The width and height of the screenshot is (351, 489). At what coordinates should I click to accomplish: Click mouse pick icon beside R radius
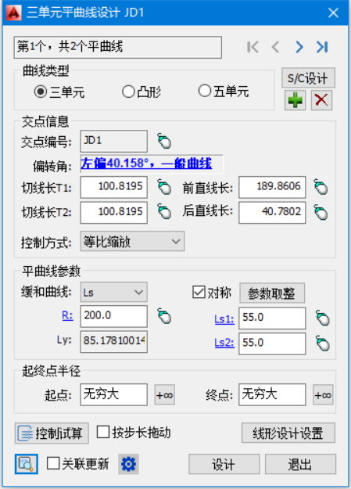(164, 316)
